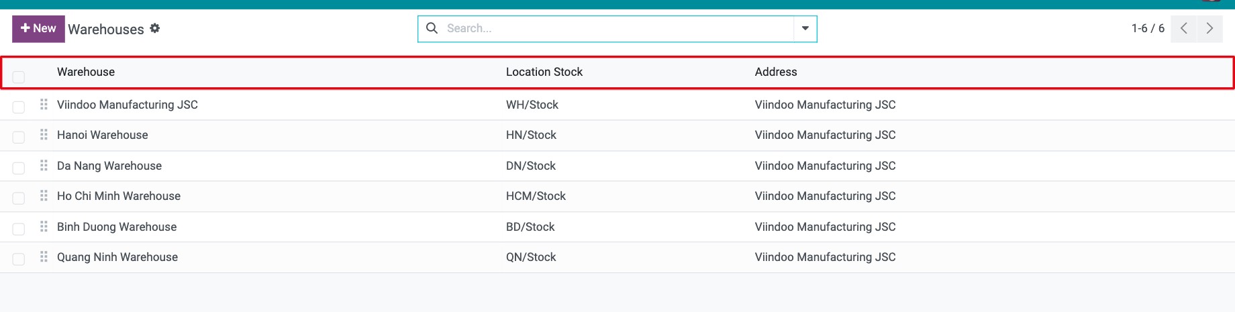The image size is (1235, 312).
Task: Open the Quang Ninh Warehouse record
Action: [117, 257]
